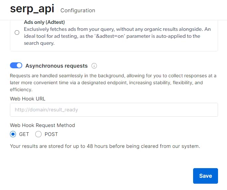Click the POST label text
This screenshot has width=227, height=190.
pos(51,134)
